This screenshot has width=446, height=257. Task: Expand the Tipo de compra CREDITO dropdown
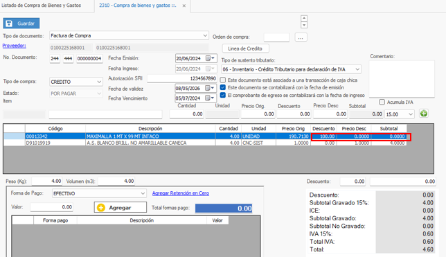coord(99,82)
